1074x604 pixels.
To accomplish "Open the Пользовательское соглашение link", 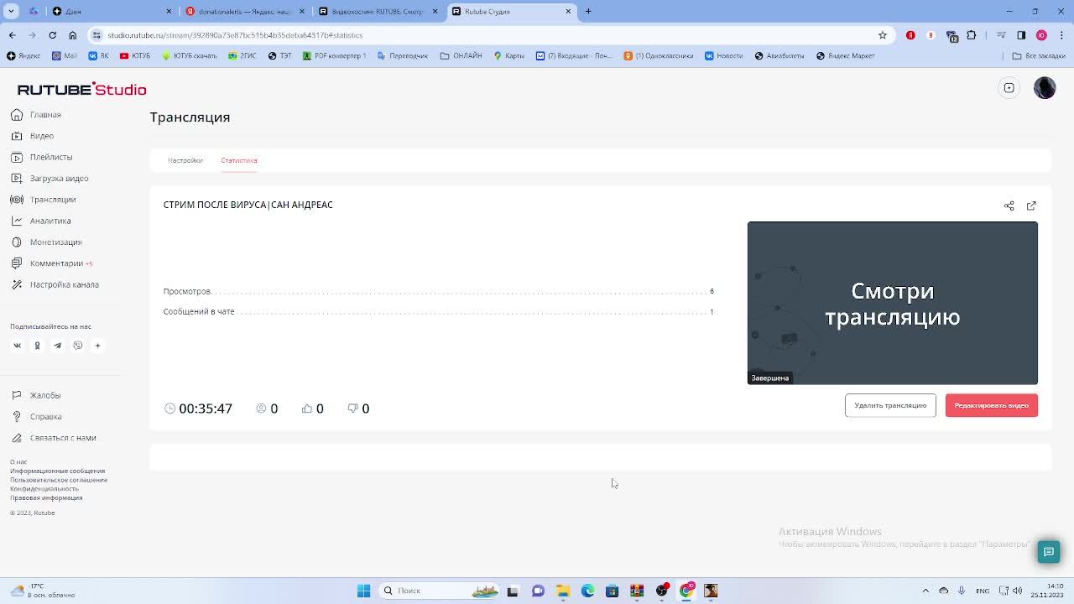I will pyautogui.click(x=59, y=480).
